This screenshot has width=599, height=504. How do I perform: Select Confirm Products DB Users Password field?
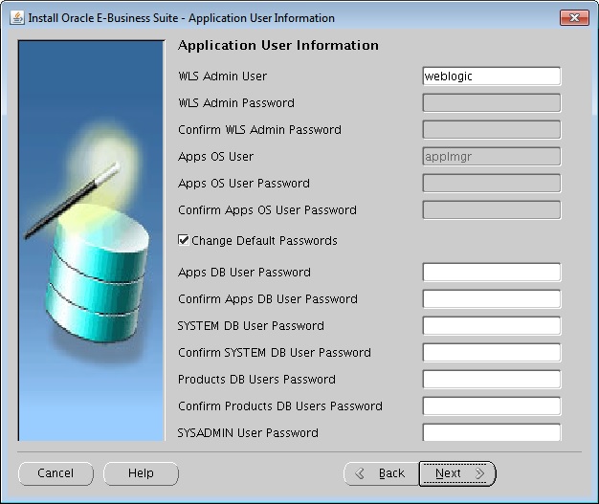pyautogui.click(x=491, y=406)
